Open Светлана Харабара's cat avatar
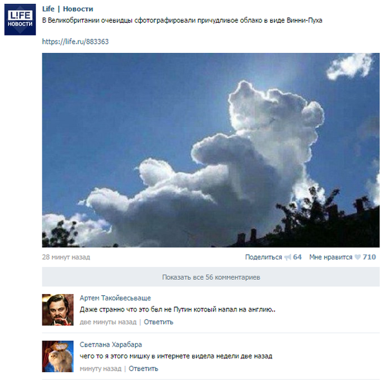This screenshot has width=386, height=381. (58, 357)
